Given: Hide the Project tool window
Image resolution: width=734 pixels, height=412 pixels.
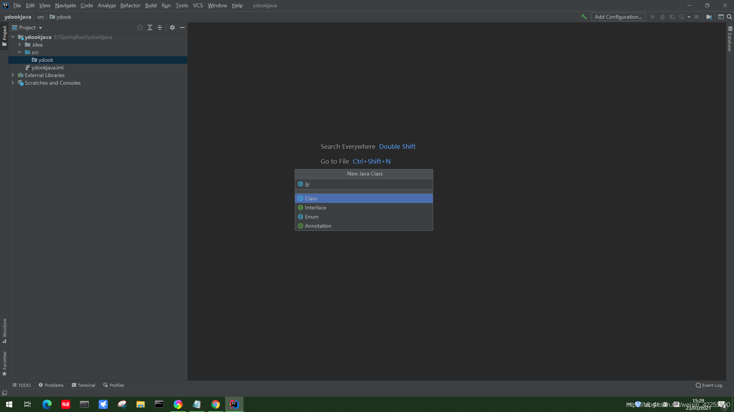Looking at the screenshot, I should (182, 27).
